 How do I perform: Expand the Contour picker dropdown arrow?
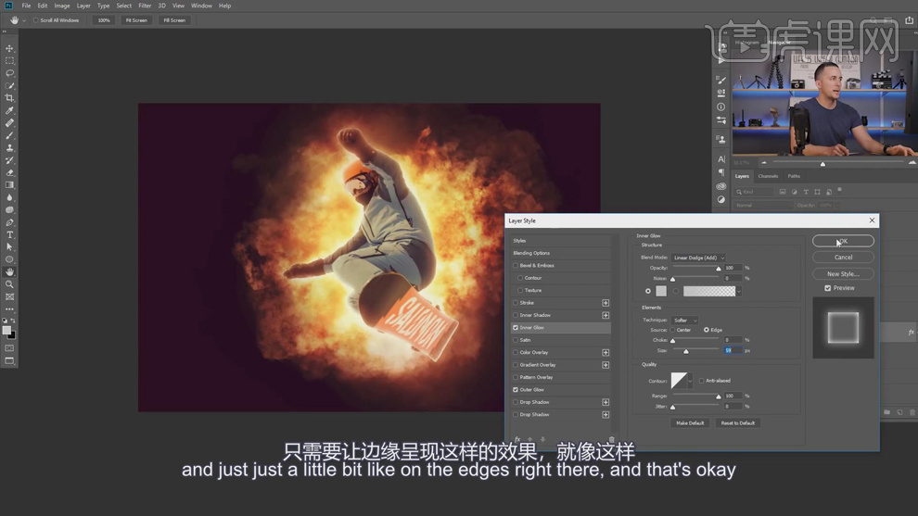pyautogui.click(x=690, y=381)
